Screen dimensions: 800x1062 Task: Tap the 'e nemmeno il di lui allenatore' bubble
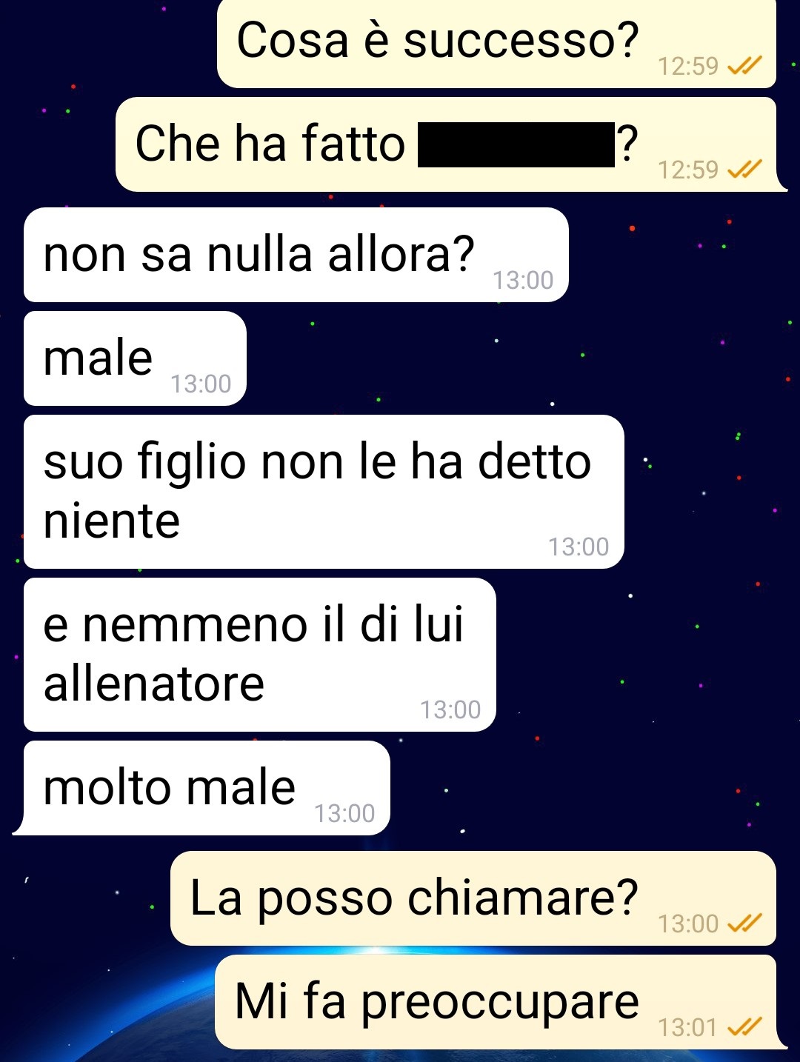[260, 655]
